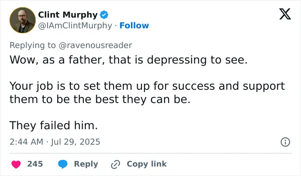Click the 'They failed him.' line

[54, 126]
